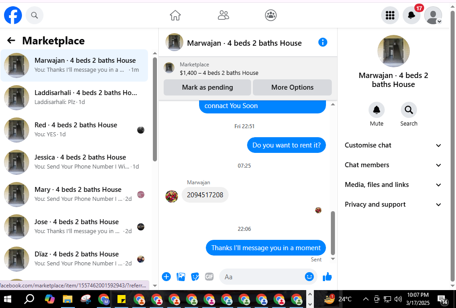Viewport: 456px width, 308px height.
Task: Click the Facebook logo icon
Action: 13,15
